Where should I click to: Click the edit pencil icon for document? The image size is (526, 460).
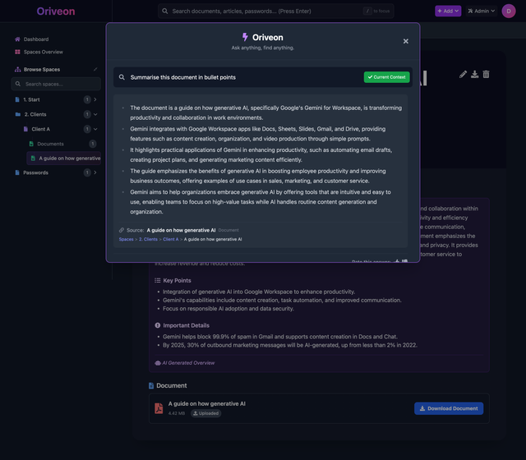tap(463, 74)
